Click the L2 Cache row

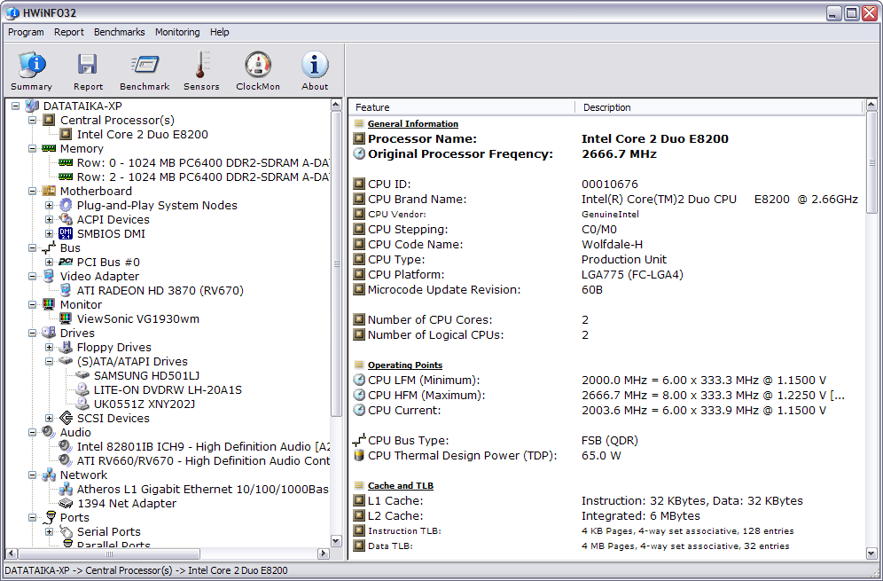pos(606,515)
